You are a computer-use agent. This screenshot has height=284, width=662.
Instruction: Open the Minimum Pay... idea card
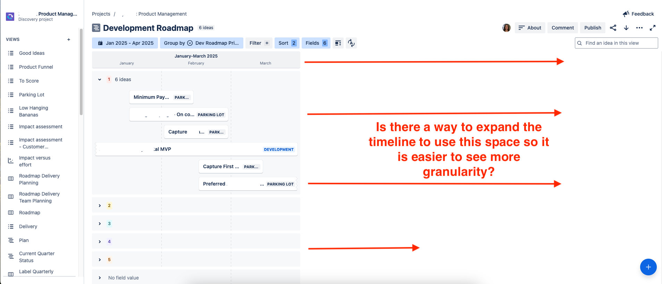(x=161, y=97)
